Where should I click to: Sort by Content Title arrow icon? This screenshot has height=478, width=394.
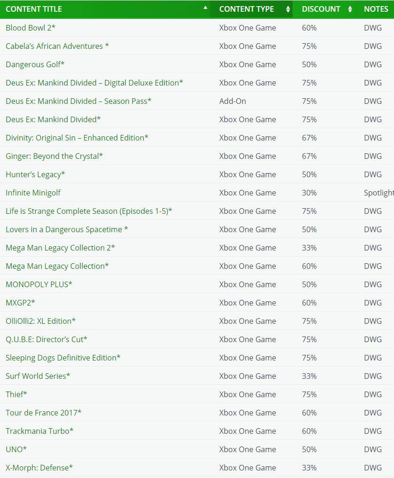(205, 8)
